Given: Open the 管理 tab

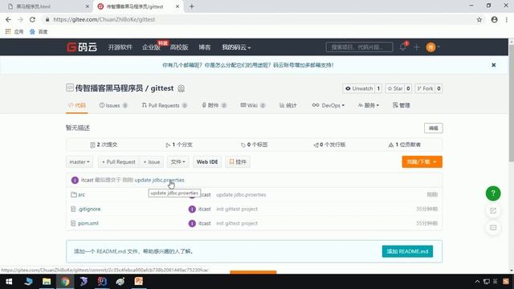Looking at the screenshot, I should 402,105.
